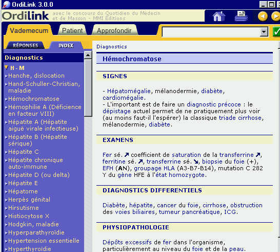Screen dimensions: 280x252
Task: Click the index list scrollbar up arrow
Action: (x=88, y=55)
